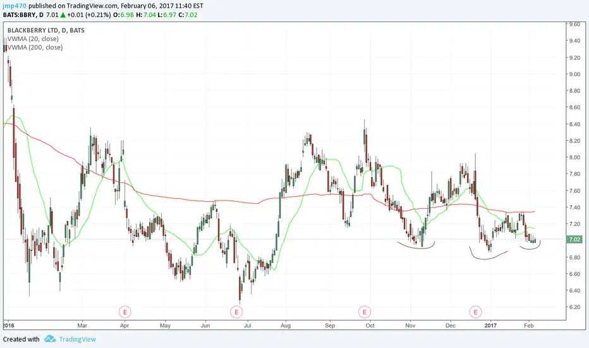Click the C:7.02 close value

point(188,15)
